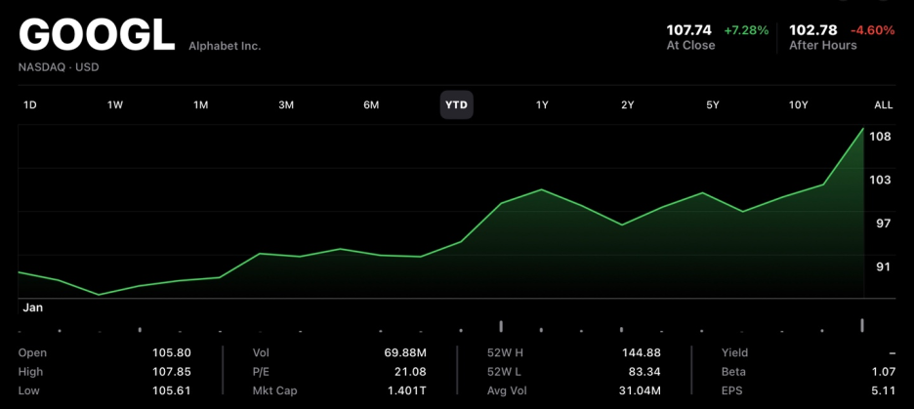Click the +7.28% change value
Image resolution: width=914 pixels, height=409 pixels.
[746, 30]
